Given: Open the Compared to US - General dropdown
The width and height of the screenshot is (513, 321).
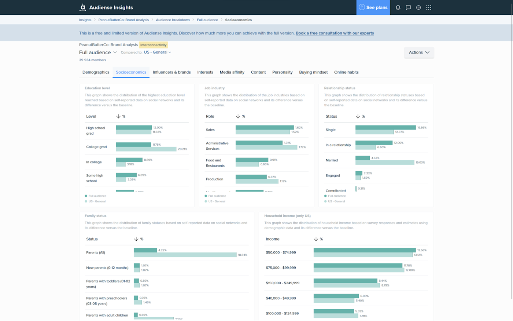Looking at the screenshot, I should click(x=158, y=52).
